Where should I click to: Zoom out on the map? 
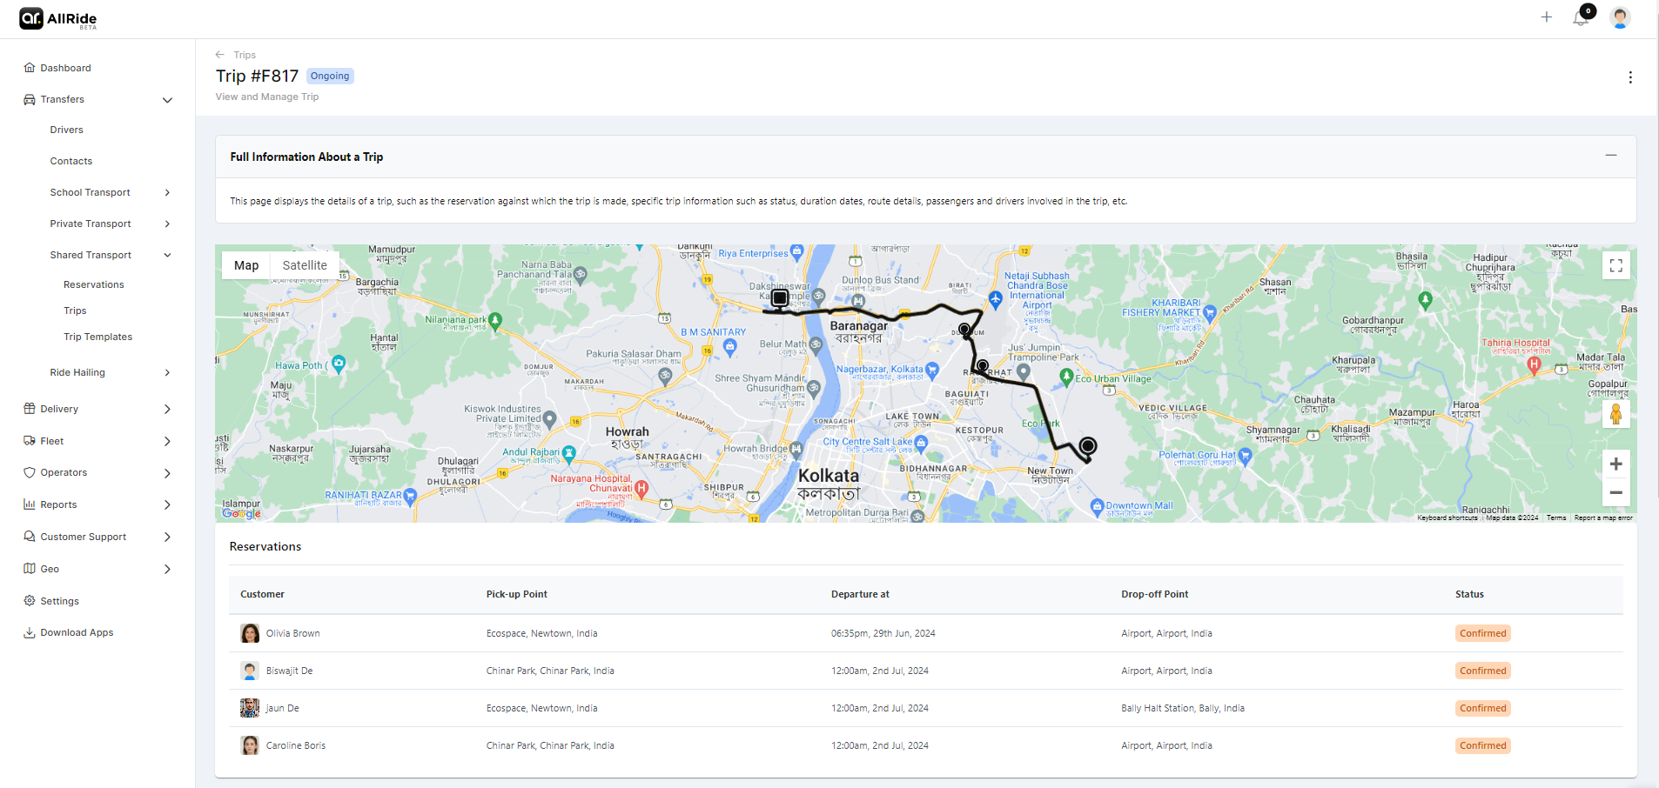1615,493
